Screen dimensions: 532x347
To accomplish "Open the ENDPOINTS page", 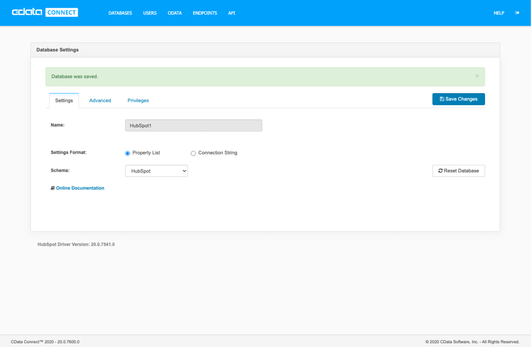I will point(205,13).
